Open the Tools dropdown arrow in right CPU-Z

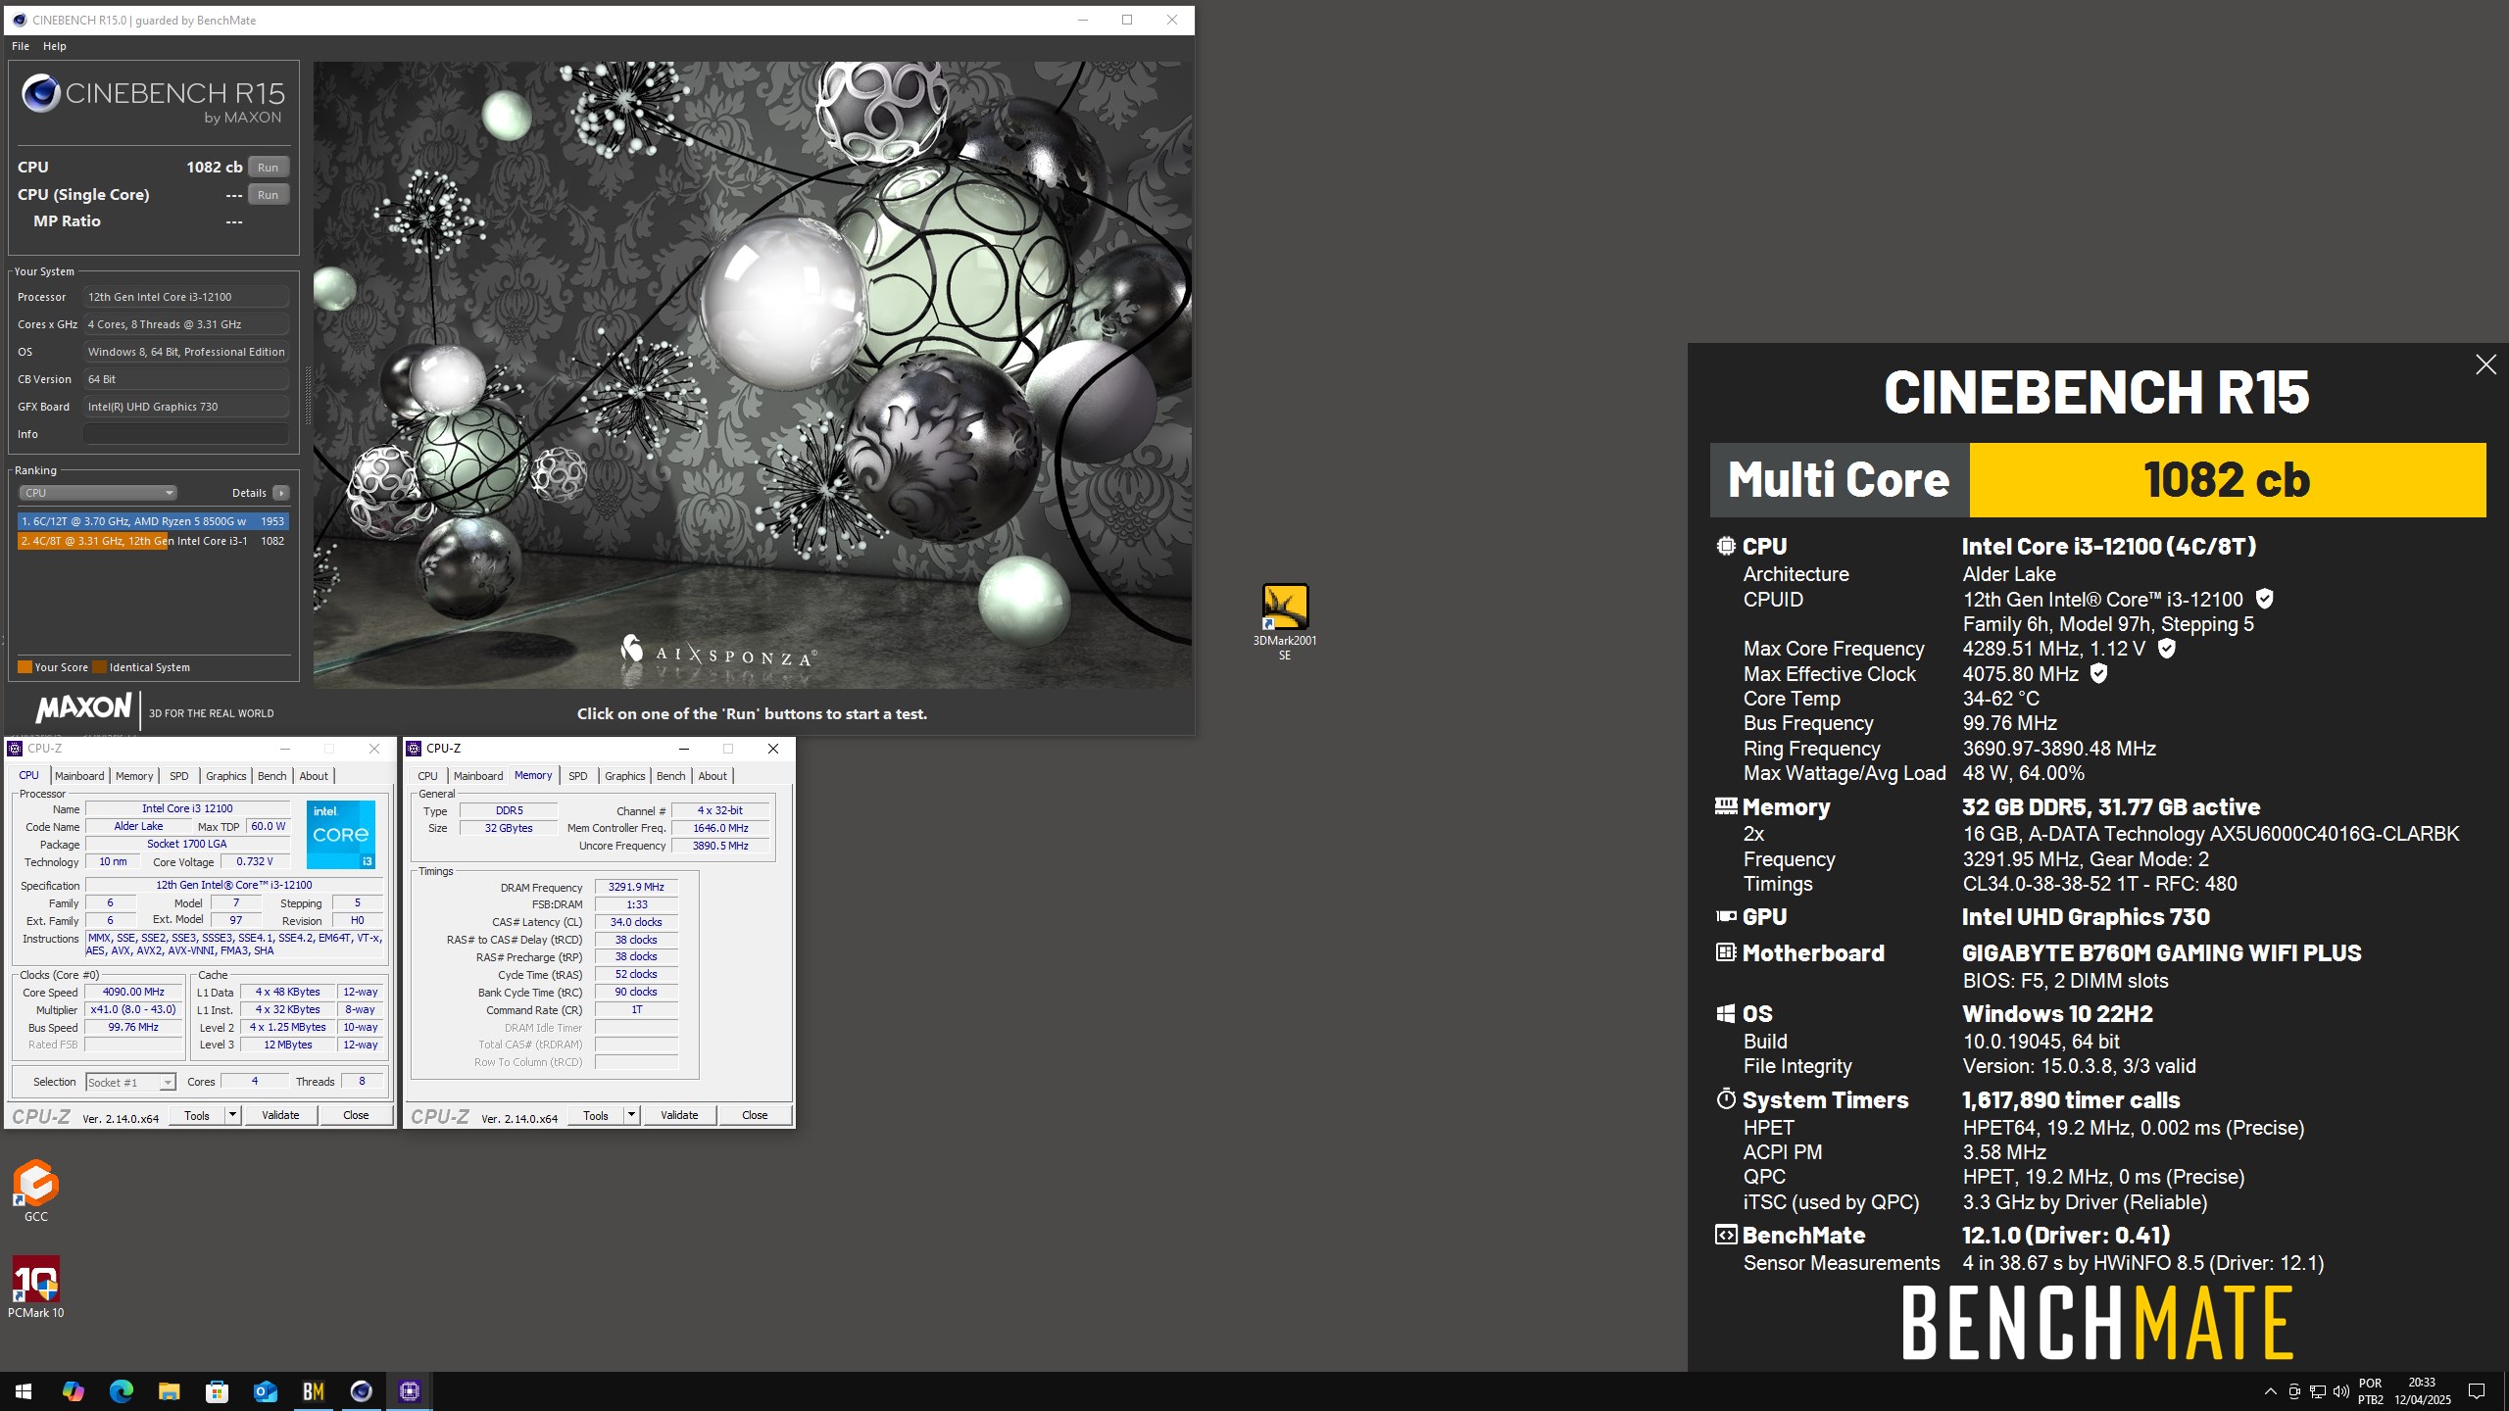click(x=631, y=1115)
